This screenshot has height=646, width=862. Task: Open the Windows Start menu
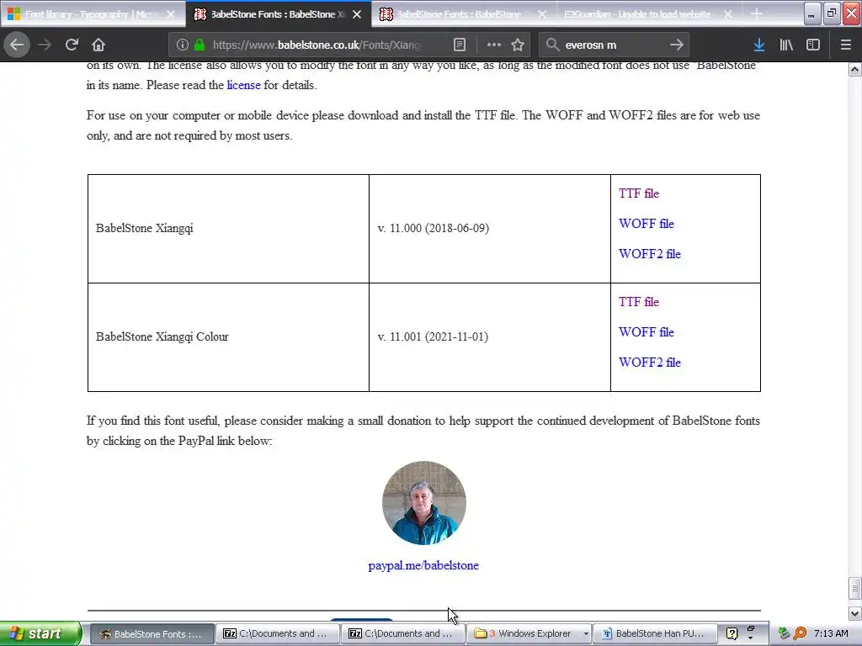pyautogui.click(x=40, y=633)
